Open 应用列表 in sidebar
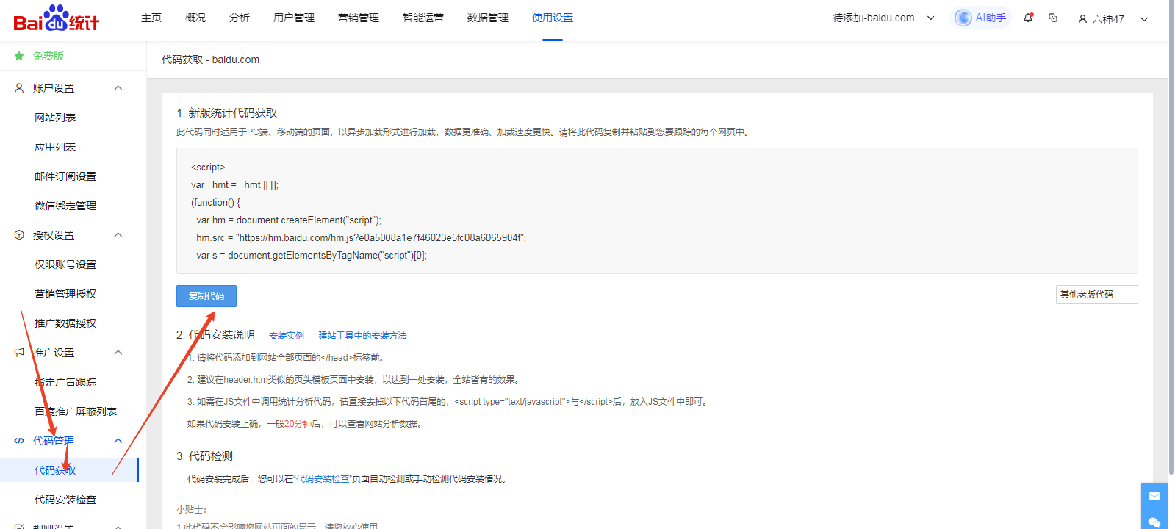 55,147
